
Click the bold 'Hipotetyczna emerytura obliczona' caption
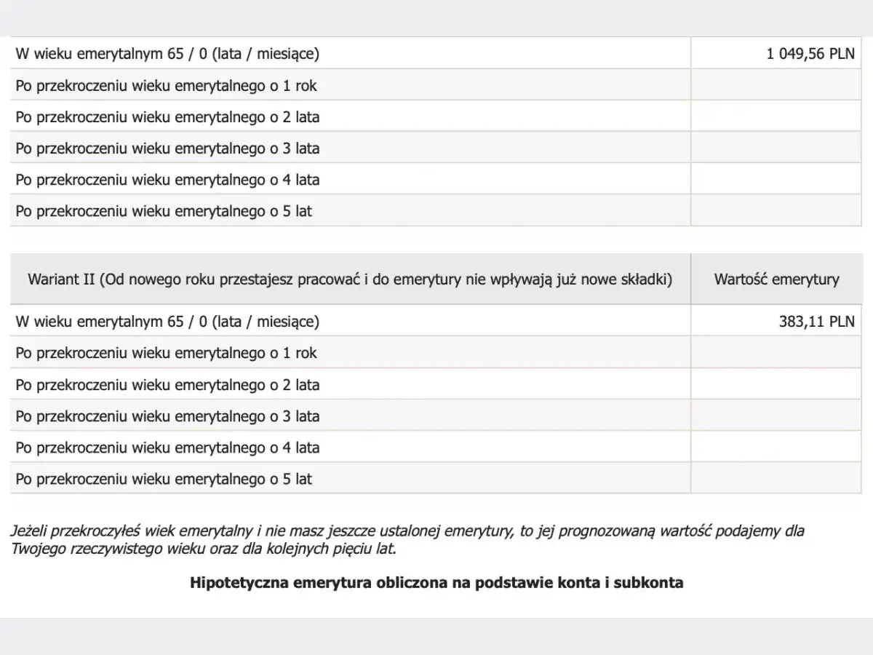(436, 582)
